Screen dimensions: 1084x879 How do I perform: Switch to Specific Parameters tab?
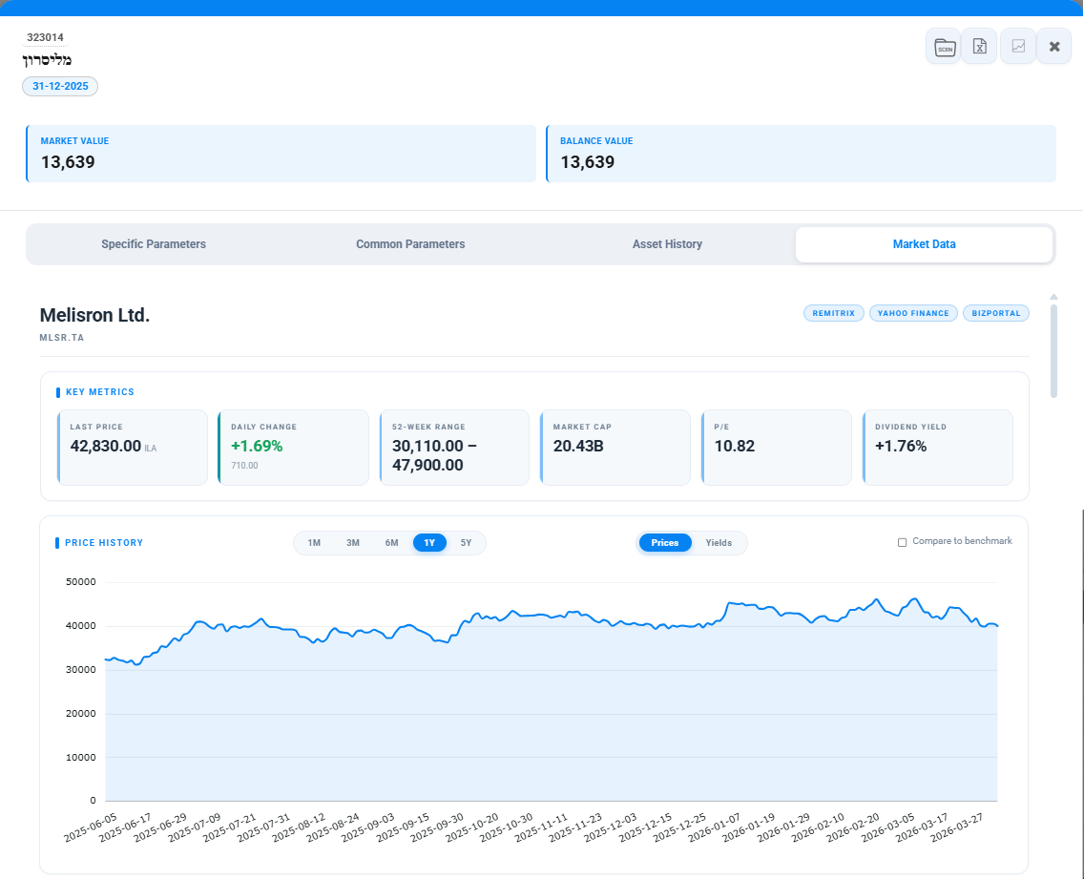pos(154,244)
